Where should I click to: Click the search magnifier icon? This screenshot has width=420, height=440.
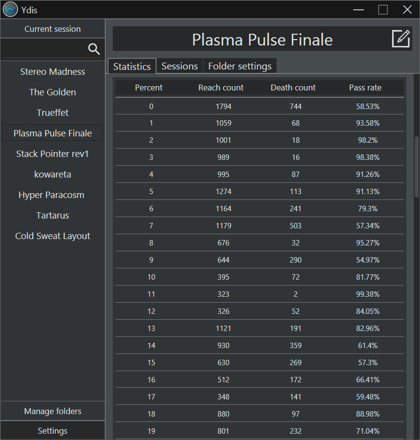click(x=94, y=49)
